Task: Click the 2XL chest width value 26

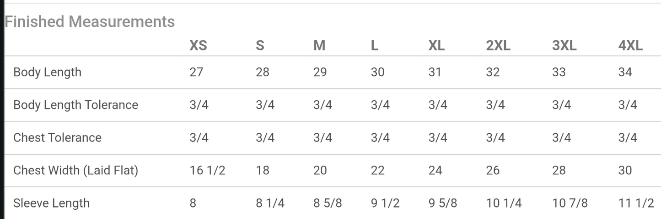Action: tap(493, 171)
